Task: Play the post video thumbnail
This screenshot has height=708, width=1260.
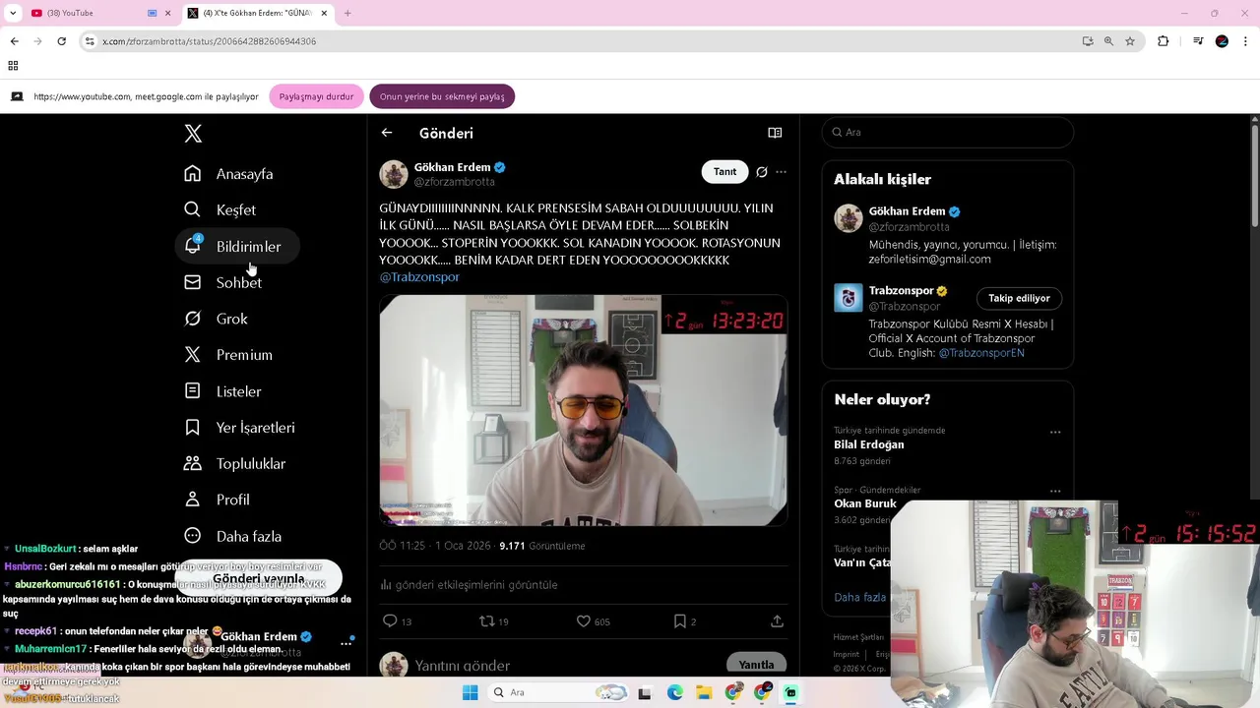Action: (584, 411)
